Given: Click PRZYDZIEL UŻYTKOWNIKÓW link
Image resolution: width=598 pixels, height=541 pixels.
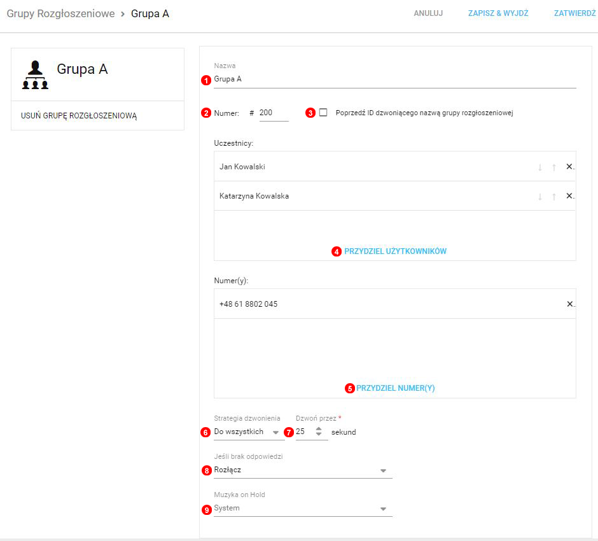Looking at the screenshot, I should (x=395, y=251).
